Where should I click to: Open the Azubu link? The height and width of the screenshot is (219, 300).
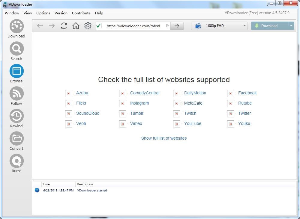pyautogui.click(x=82, y=93)
